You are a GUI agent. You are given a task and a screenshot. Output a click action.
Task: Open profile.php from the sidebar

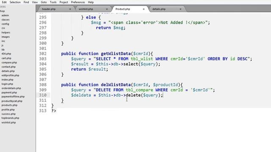(x=8, y=110)
